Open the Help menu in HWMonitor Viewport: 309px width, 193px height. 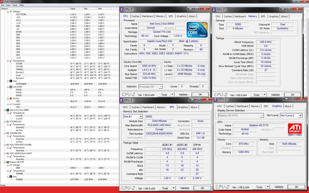(21, 5)
